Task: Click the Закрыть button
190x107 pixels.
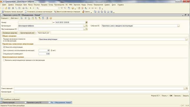Action: click(186, 96)
